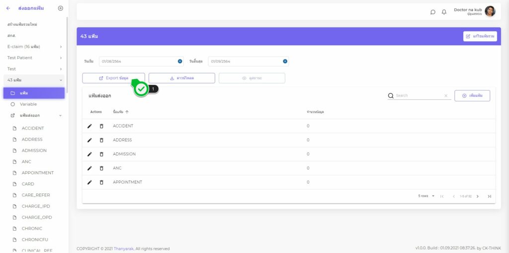The width and height of the screenshot is (509, 253).
Task: Open the CHARGE_OPD file in sidebar
Action: 36,217
